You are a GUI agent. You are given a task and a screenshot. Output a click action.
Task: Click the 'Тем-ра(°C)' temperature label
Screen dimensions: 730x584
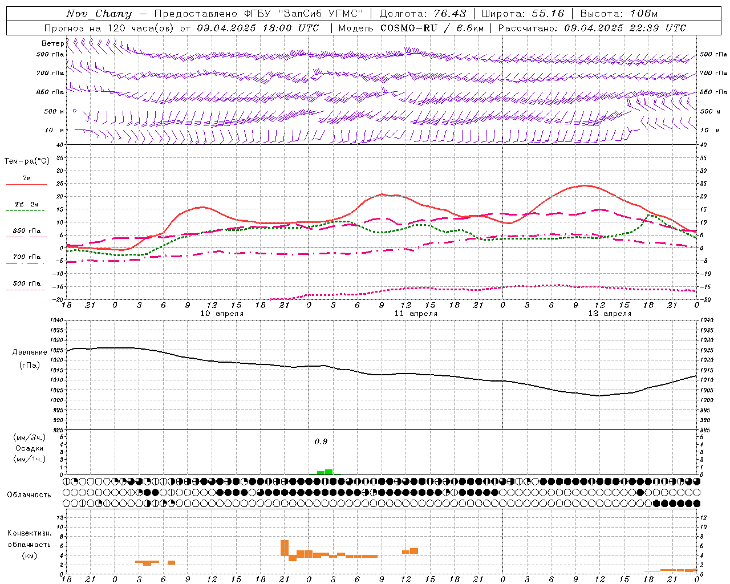27,161
